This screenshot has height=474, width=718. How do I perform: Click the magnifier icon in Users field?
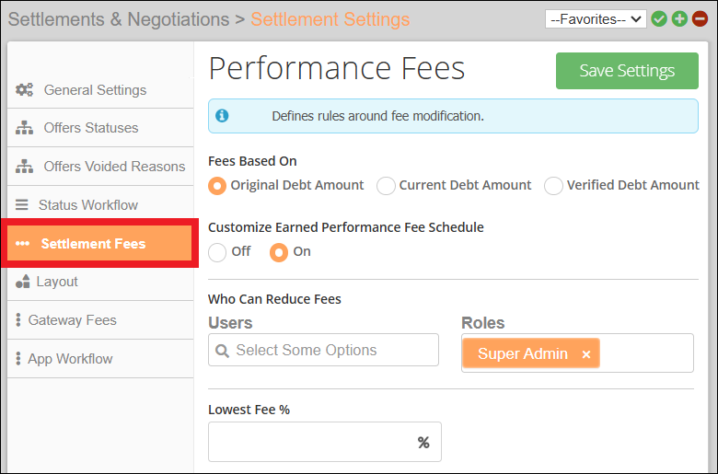coord(222,351)
